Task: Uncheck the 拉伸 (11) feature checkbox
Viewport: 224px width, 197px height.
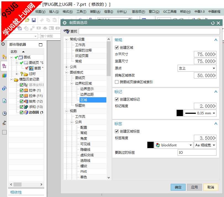Action: [22, 96]
